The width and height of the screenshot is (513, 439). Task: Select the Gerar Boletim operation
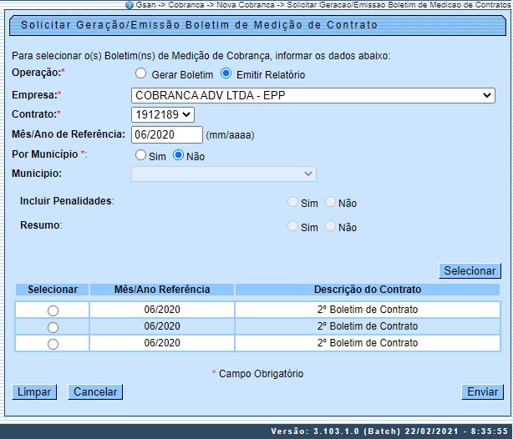click(140, 74)
